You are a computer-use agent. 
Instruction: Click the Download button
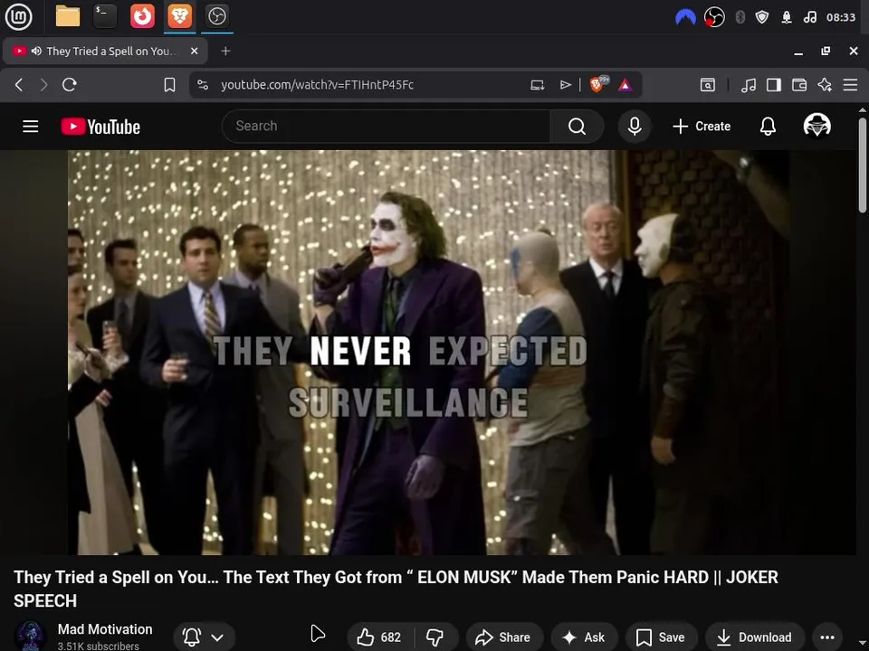(x=754, y=637)
